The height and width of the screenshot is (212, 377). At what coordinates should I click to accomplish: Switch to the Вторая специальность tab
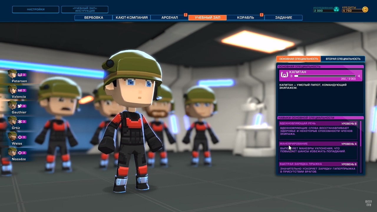click(x=343, y=59)
